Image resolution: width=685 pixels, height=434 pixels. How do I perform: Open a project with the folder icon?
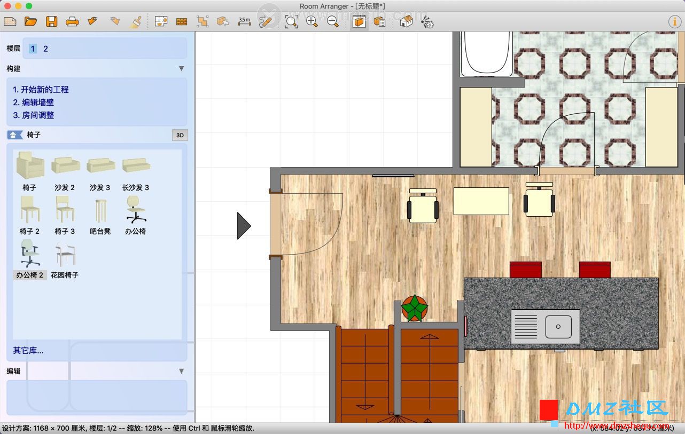click(x=30, y=22)
